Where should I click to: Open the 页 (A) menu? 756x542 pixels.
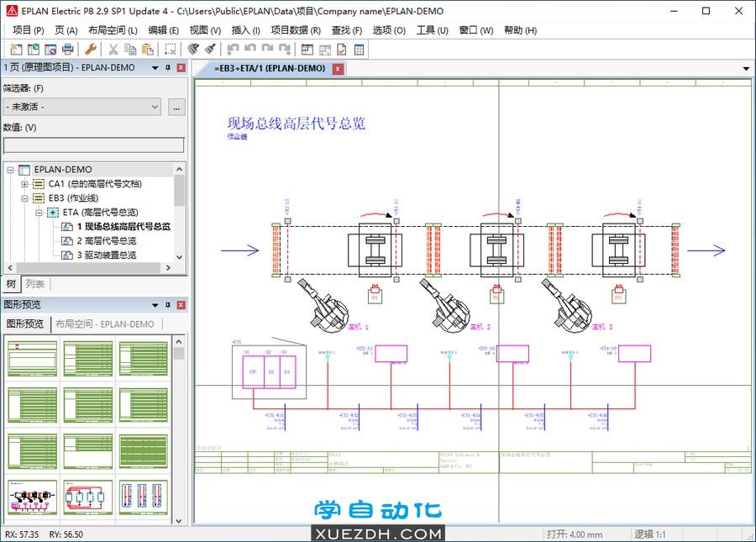click(66, 30)
